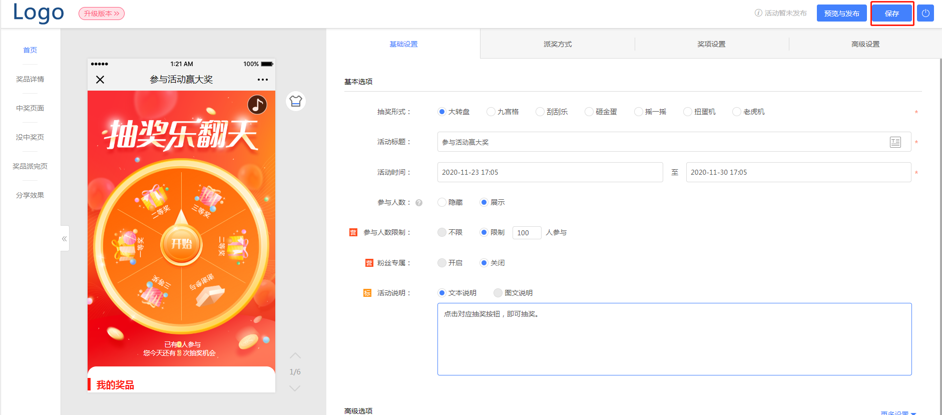Open the start time field 2020-11-23 17:05
Screen dimensions: 942x415
[x=550, y=172]
